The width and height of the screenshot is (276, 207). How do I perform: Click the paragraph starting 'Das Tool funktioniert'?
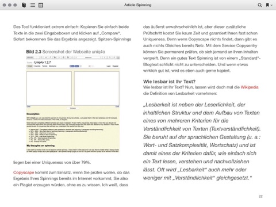tap(72, 33)
